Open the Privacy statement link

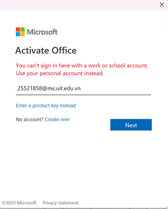tap(60, 203)
